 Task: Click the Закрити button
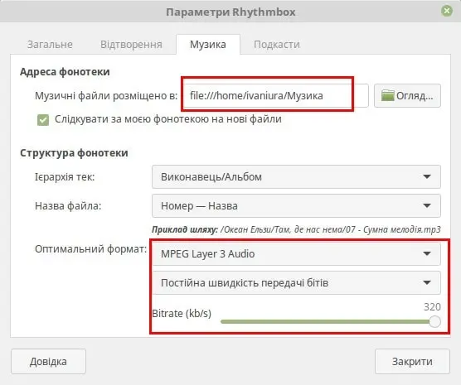click(x=412, y=362)
